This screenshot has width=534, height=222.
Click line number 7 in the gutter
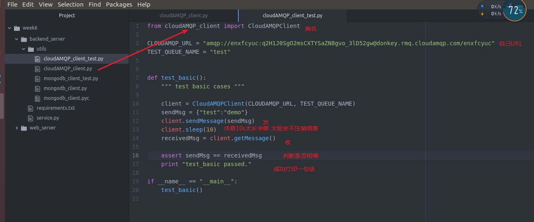137,78
